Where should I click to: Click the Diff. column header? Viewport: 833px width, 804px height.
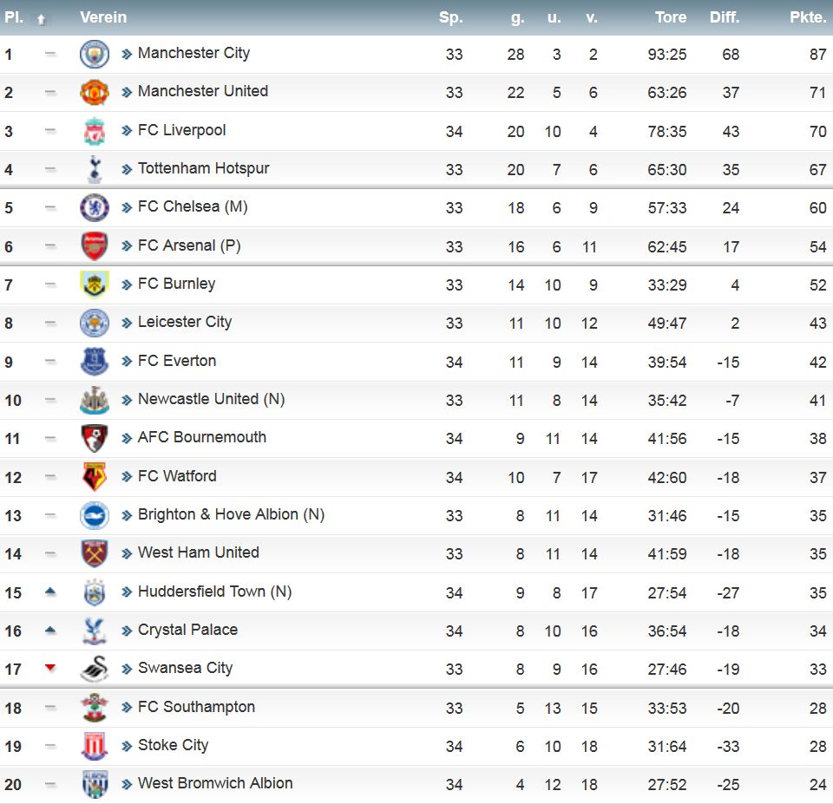(x=724, y=17)
